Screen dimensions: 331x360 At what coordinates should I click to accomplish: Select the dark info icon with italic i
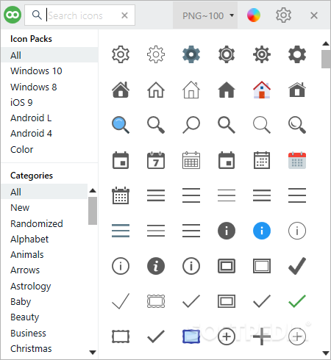tap(156, 266)
